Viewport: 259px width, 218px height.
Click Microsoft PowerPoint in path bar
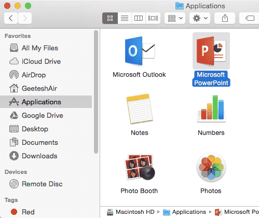[237, 212]
